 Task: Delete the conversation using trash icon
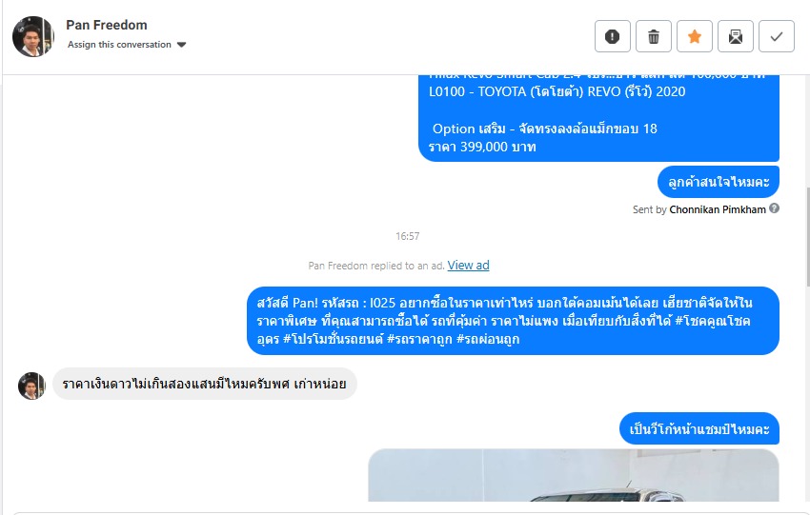(x=654, y=36)
